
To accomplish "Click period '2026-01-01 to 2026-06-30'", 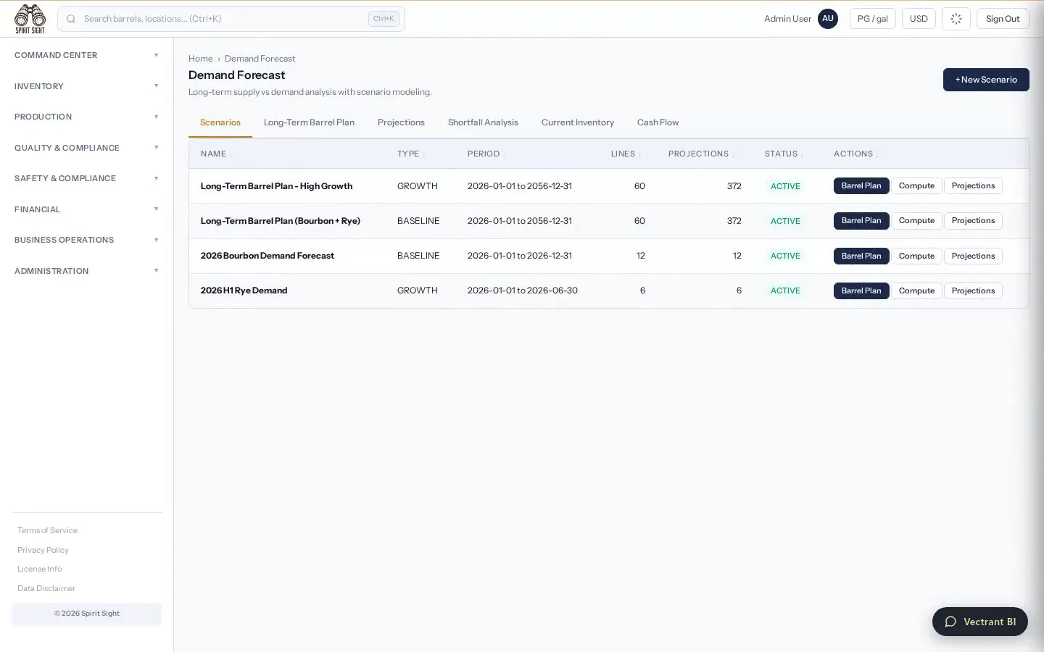I will 523,291.
